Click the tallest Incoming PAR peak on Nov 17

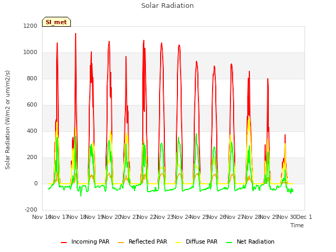click(x=76, y=34)
